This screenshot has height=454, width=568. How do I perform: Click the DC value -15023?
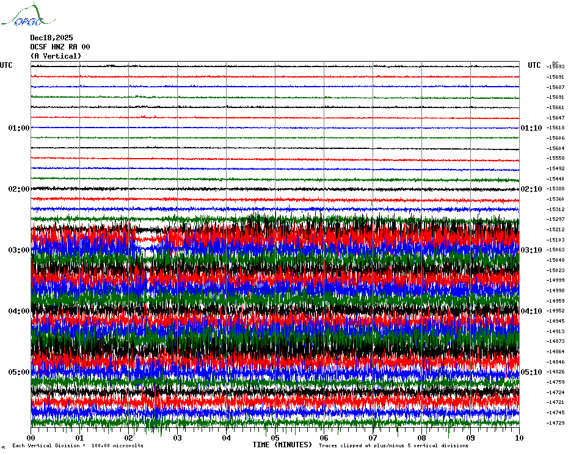(x=555, y=270)
